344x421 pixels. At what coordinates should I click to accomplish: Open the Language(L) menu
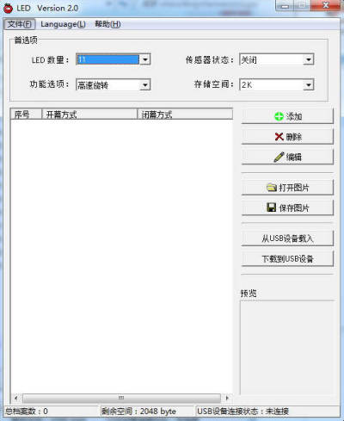[63, 24]
